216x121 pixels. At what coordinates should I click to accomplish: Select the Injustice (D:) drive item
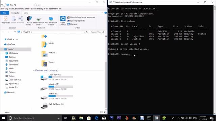[x=57, y=87]
